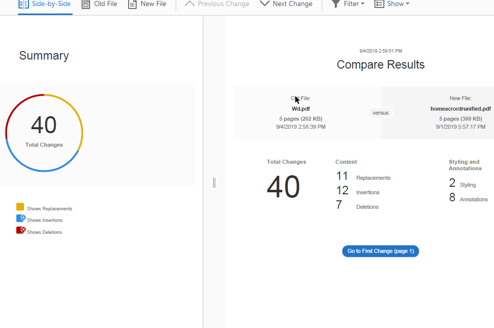Screen dimensions: 494x328
Task: Click the Show list icon
Action: [379, 4]
